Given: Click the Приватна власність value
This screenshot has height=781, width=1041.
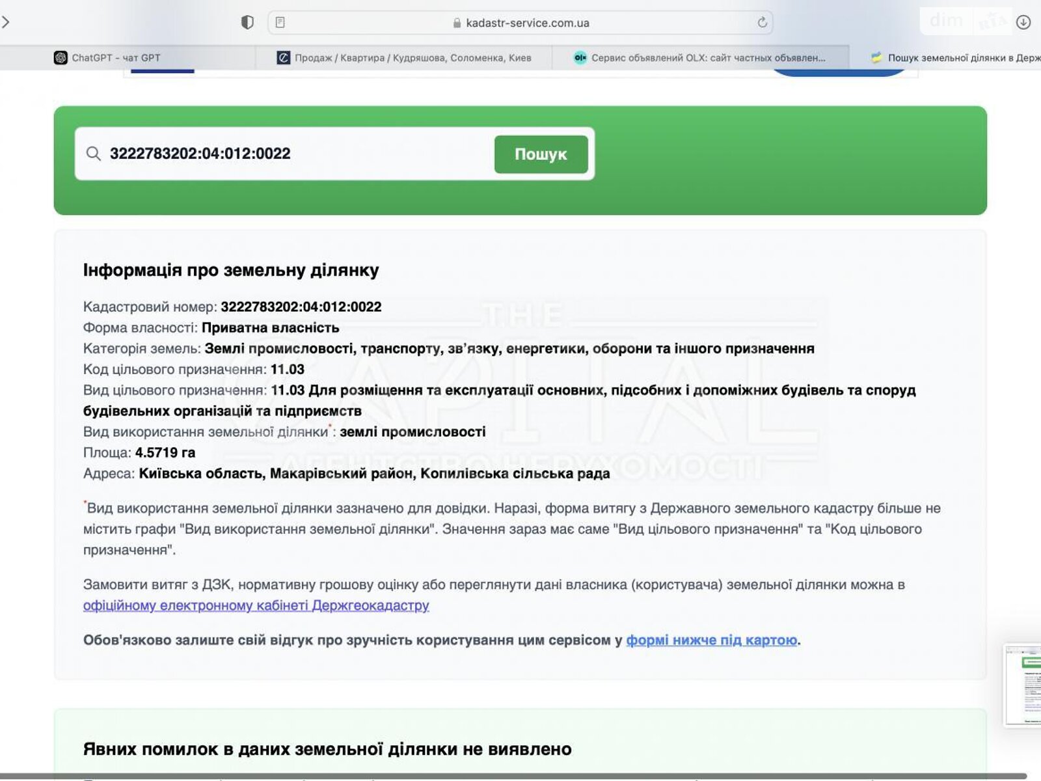Looking at the screenshot, I should 270,327.
